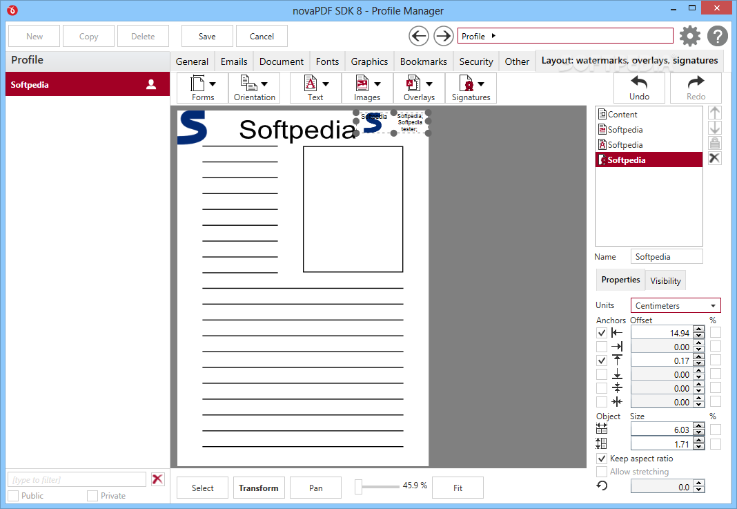Toggle Keep aspect ratio checkbox
This screenshot has width=737, height=509.
coord(602,458)
